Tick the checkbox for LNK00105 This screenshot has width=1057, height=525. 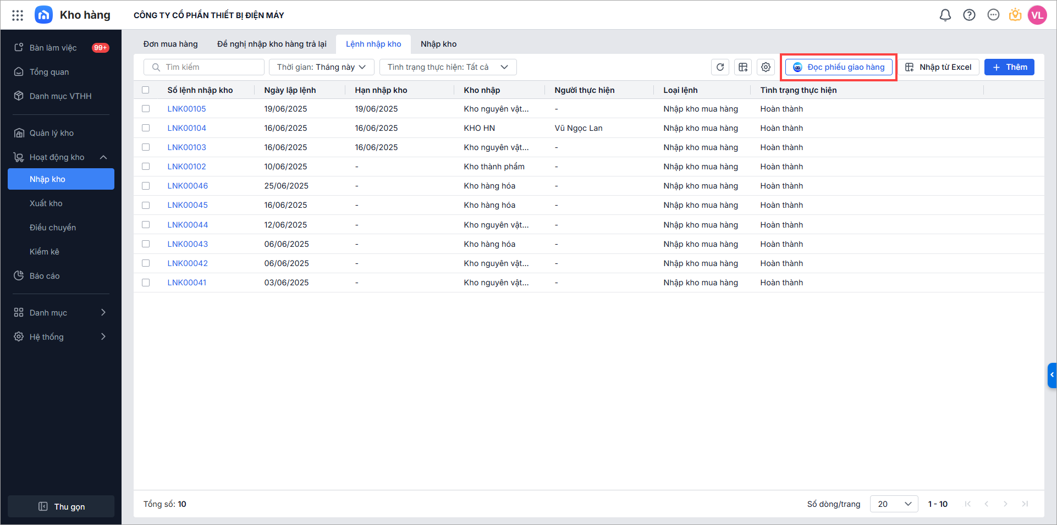click(146, 109)
